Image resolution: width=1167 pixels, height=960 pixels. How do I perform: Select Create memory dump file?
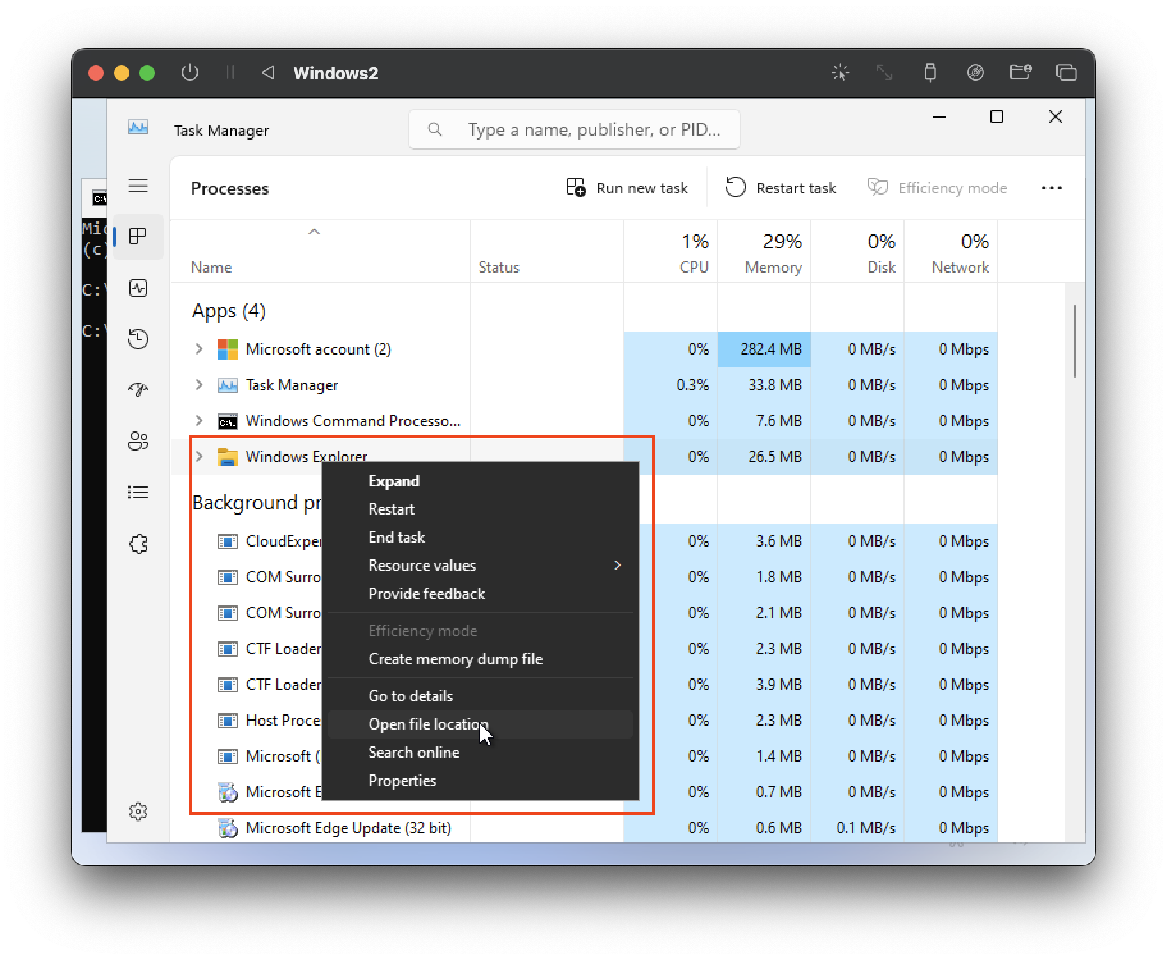[480, 659]
